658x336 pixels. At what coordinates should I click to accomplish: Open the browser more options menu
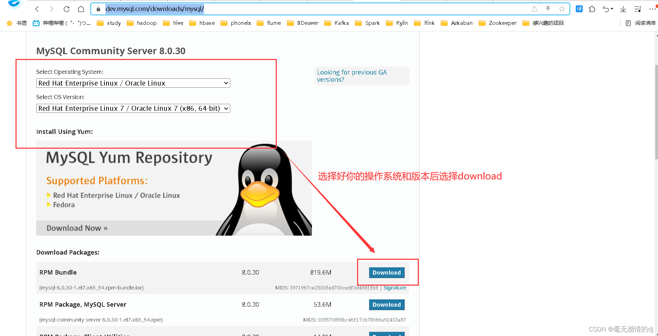(652, 9)
